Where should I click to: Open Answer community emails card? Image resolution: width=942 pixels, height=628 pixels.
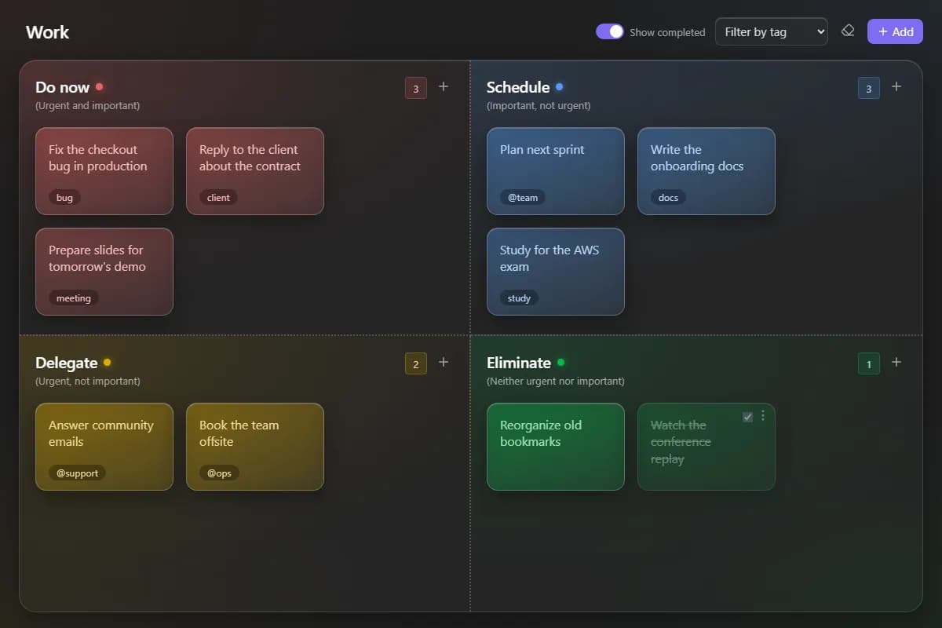[x=104, y=447]
